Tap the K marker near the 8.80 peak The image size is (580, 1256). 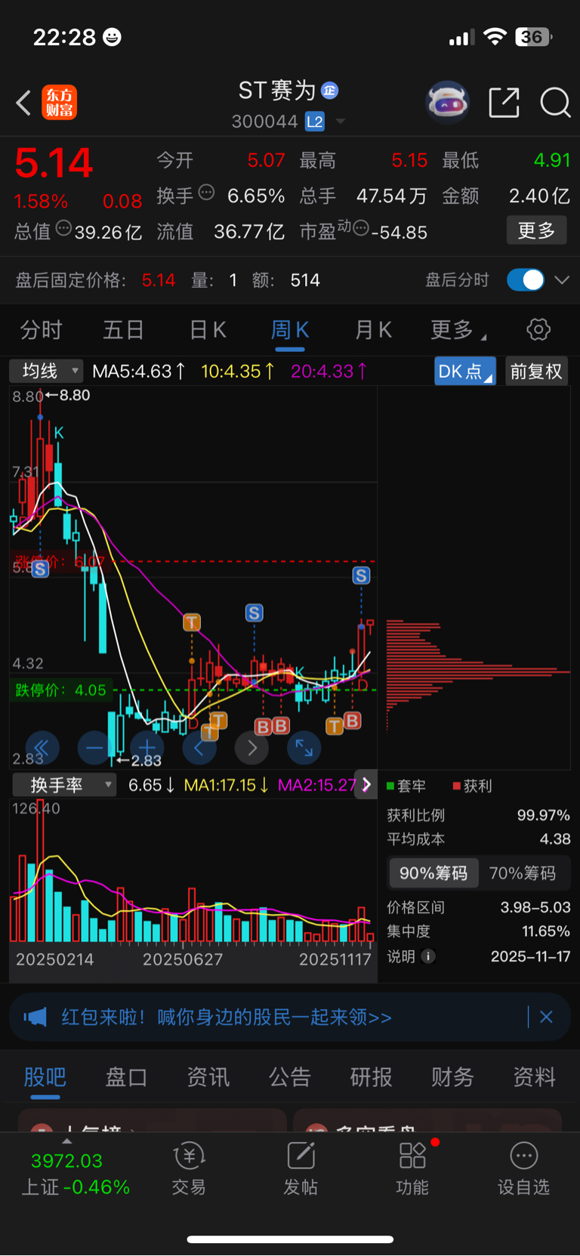point(59,433)
